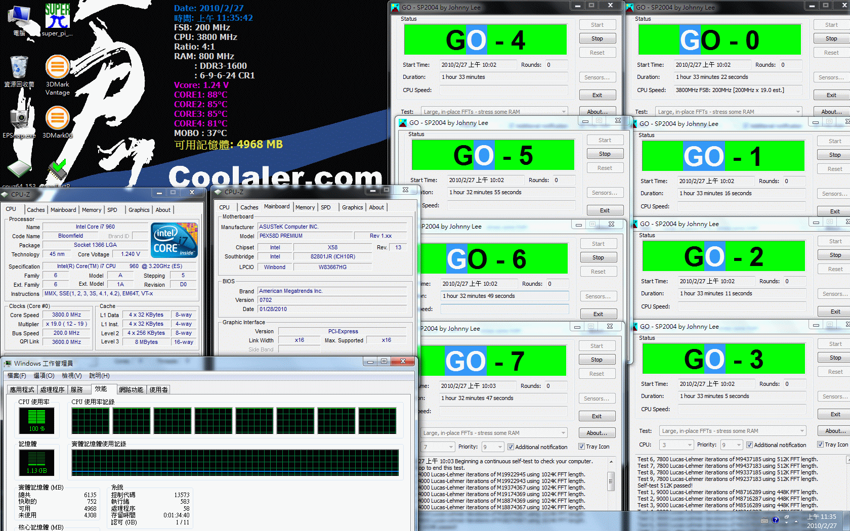Switch to 處理程序 tab in Task Manager

pyautogui.click(x=53, y=389)
